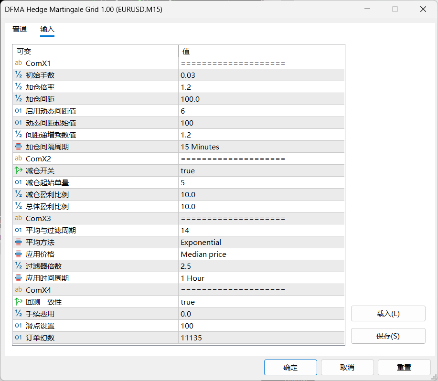Switch to the 输入 tab
Viewport: 438px width, 381px height.
pyautogui.click(x=47, y=29)
